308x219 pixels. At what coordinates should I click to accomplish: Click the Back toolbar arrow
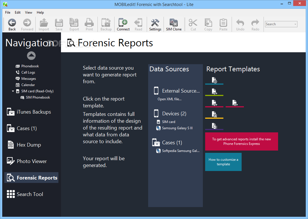pyautogui.click(x=12, y=25)
